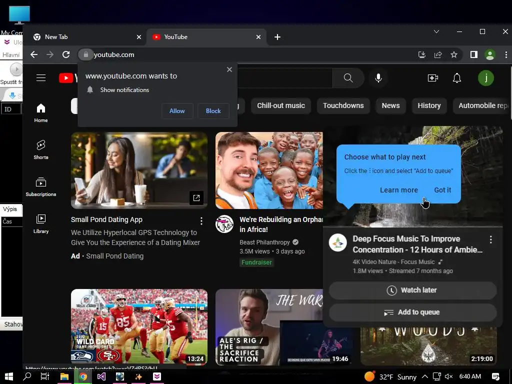Open options for Small Pond Dating ad
The height and width of the screenshot is (384, 512).
tap(201, 221)
